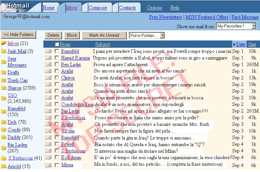Click the open folder icon next to Inbox
The height and width of the screenshot is (172, 260).
pyautogui.click(x=3, y=43)
